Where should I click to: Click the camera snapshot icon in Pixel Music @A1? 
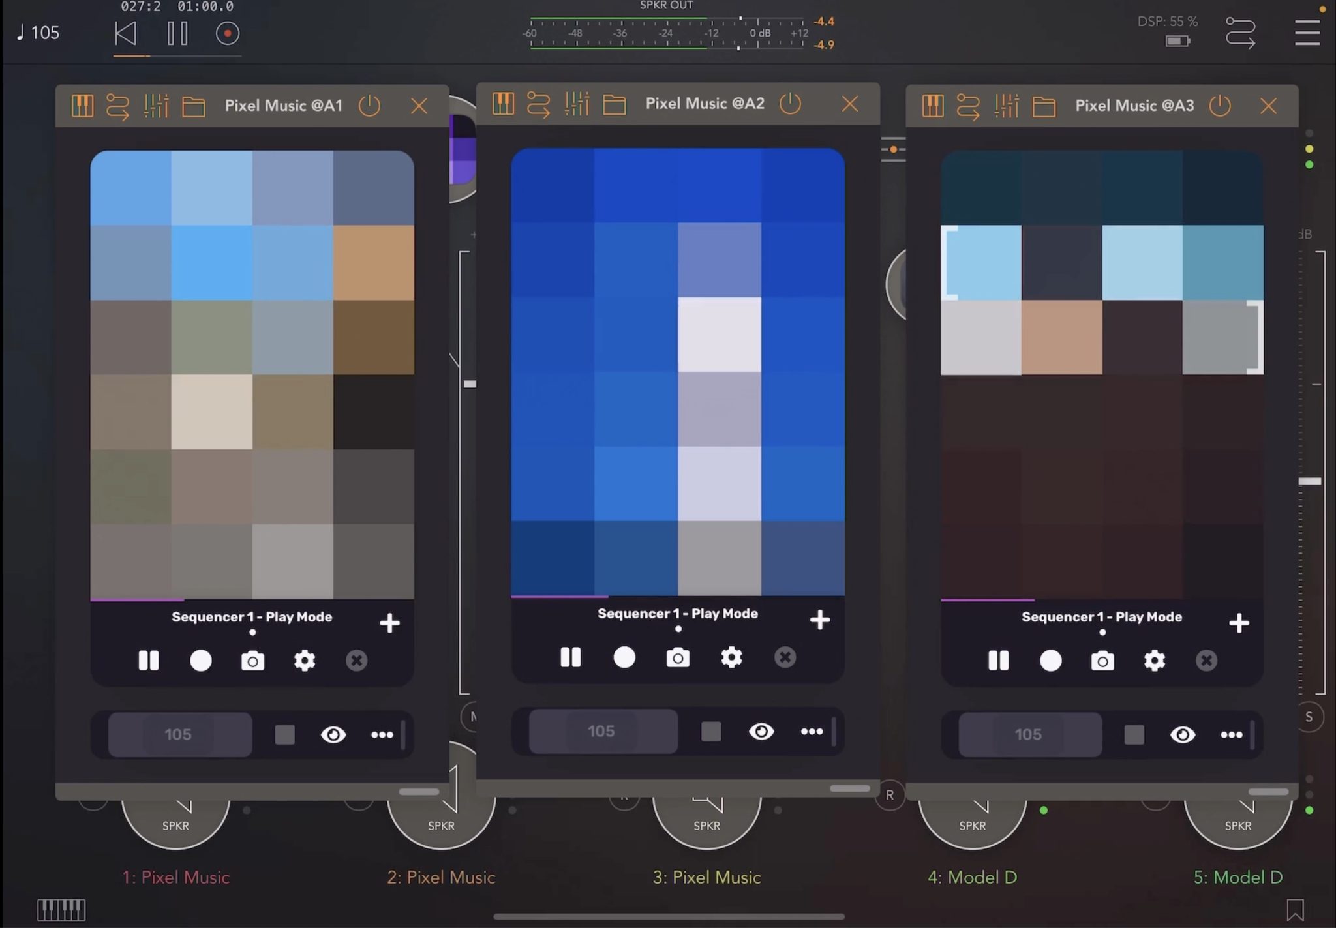pyautogui.click(x=252, y=661)
